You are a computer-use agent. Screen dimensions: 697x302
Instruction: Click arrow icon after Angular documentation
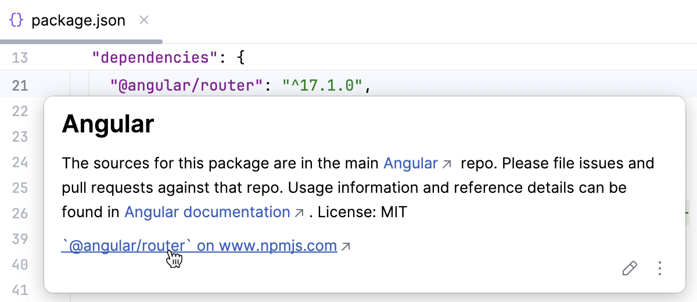(299, 213)
